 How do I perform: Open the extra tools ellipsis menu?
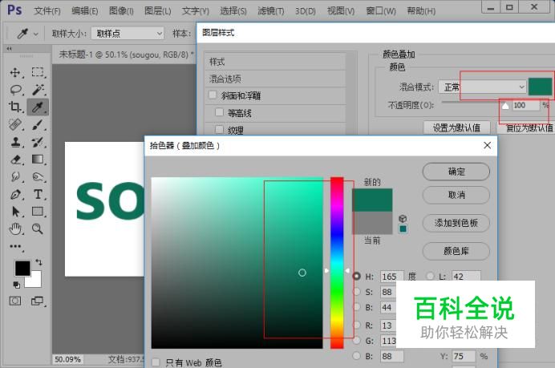pyautogui.click(x=15, y=246)
